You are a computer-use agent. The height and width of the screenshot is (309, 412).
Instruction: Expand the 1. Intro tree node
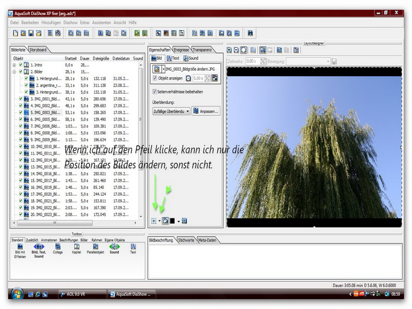(x=14, y=65)
